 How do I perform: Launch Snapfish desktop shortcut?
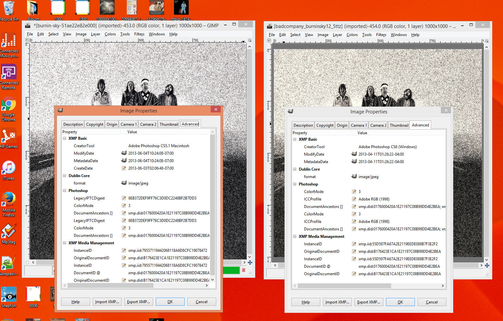coord(9,297)
